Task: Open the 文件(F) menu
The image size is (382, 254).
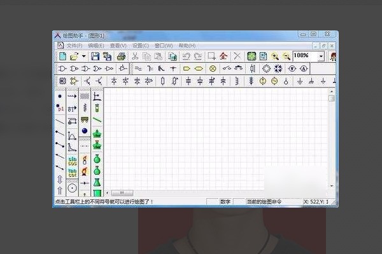Action: pyautogui.click(x=74, y=46)
